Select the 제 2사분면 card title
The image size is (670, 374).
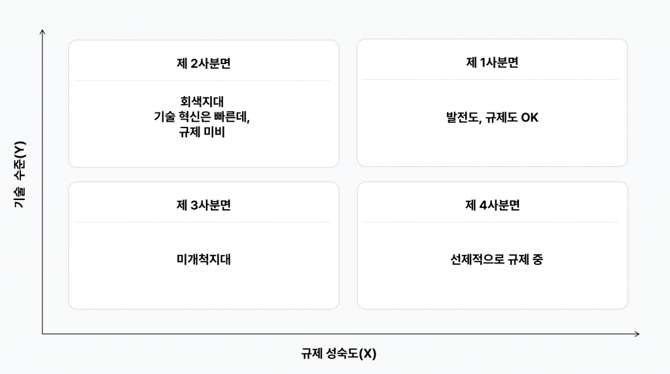tap(203, 63)
